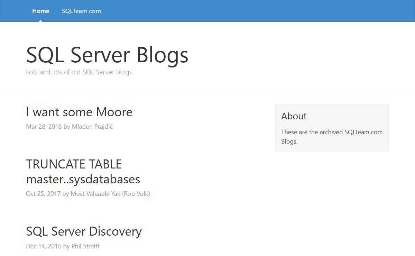Viewport: 415px width, 256px height.
Task: Open the Home navigation tab
Action: 41,11
